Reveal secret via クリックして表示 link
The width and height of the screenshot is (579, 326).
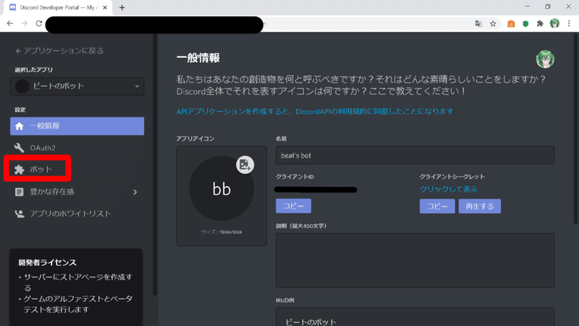pos(448,189)
